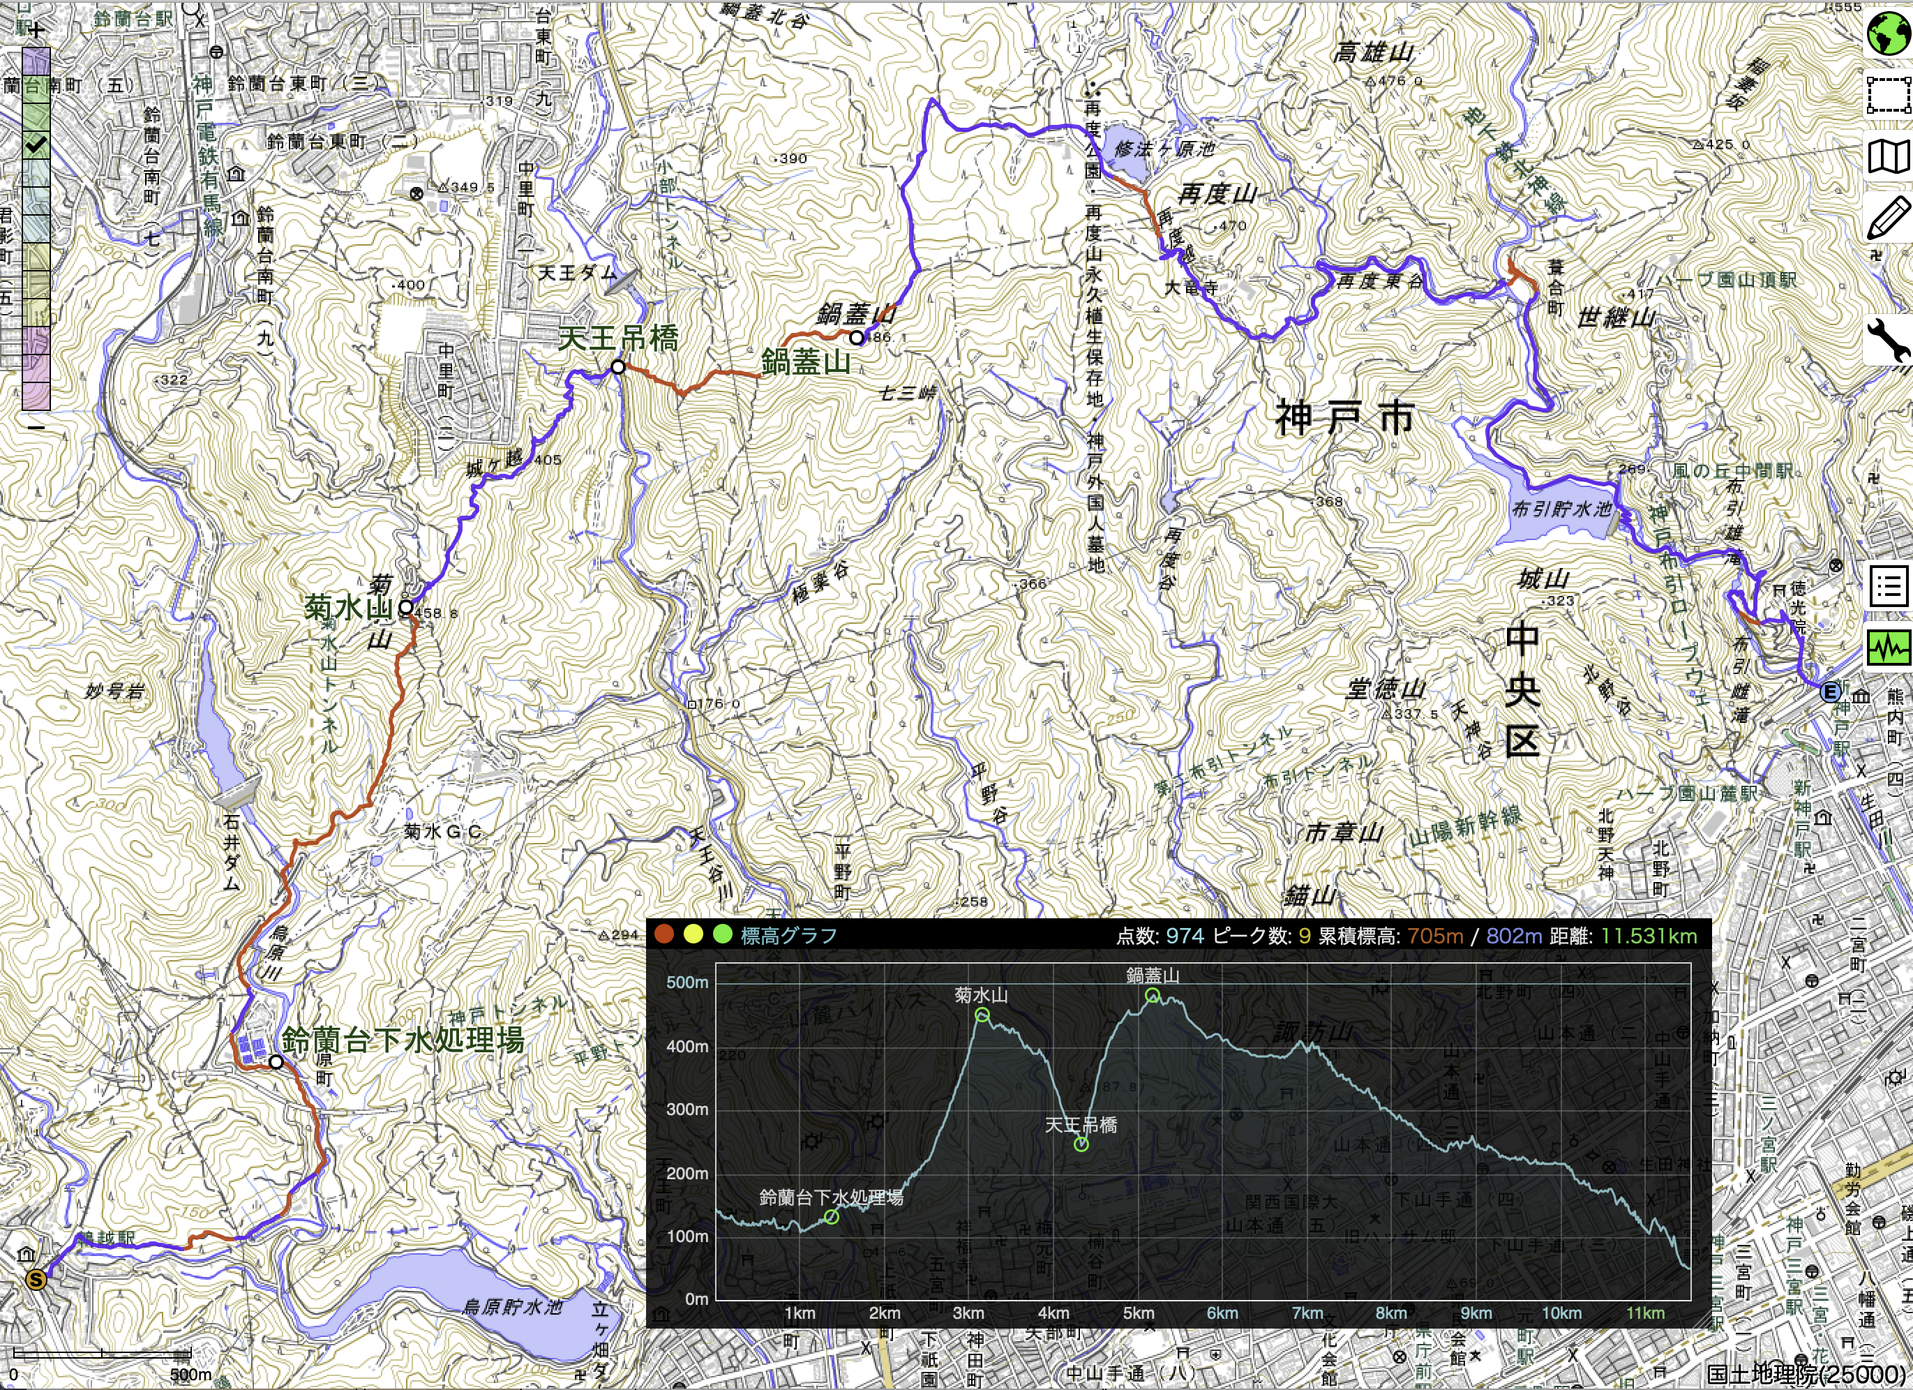Screen dimensions: 1913x1390
Task: Click the 高雄山 mountain label
Action: [1373, 52]
